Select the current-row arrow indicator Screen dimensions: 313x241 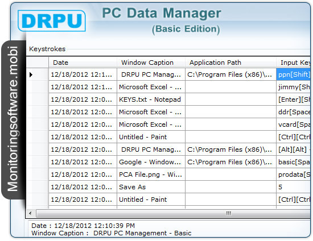pos(31,75)
